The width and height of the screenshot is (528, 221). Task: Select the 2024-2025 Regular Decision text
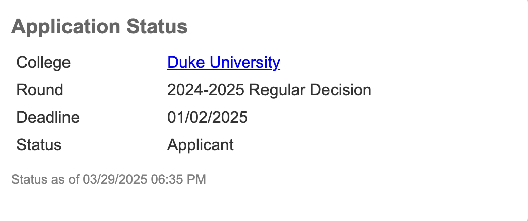(x=269, y=90)
